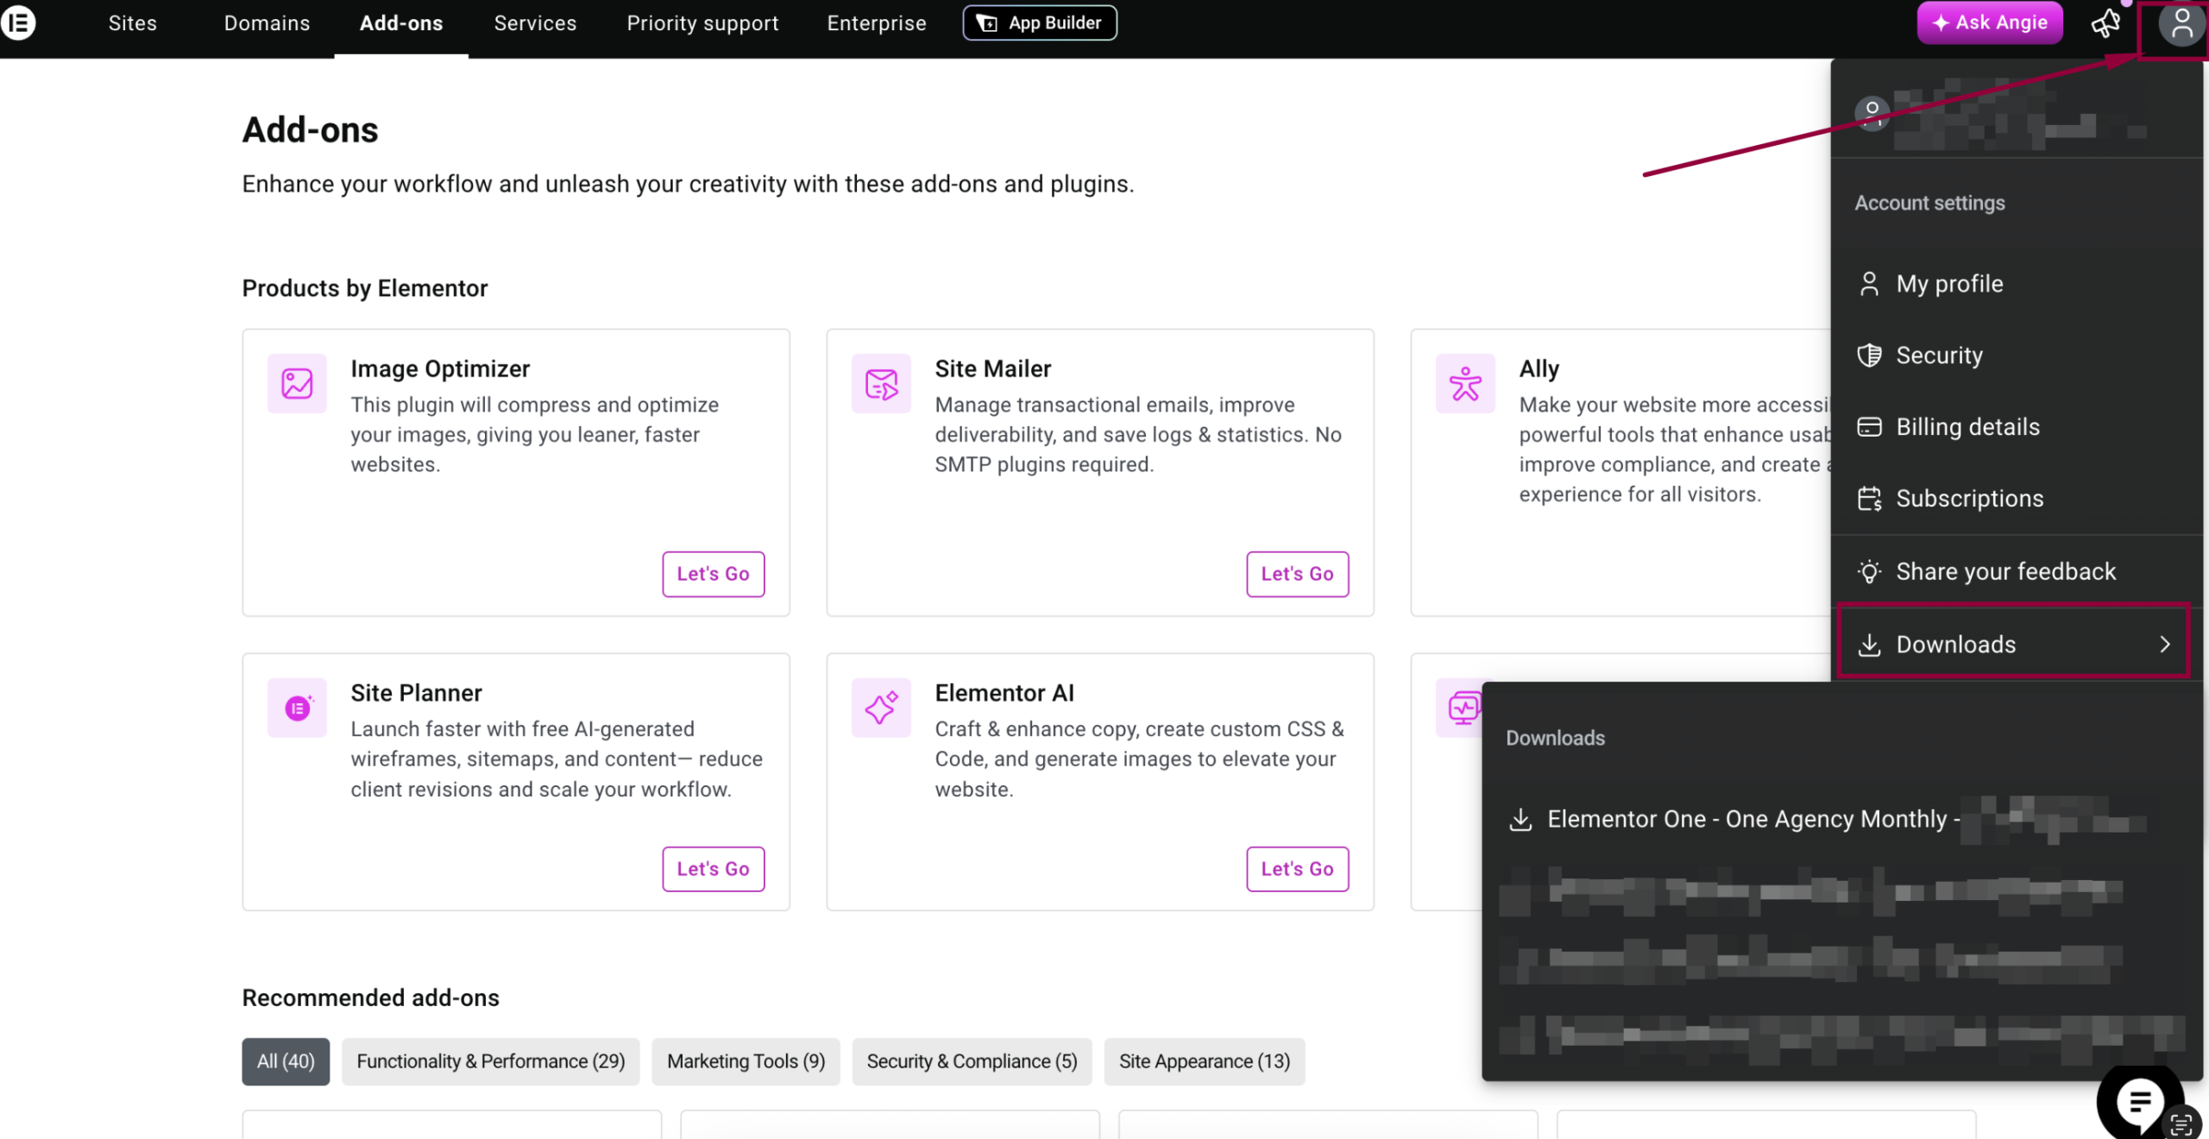The height and width of the screenshot is (1139, 2209).
Task: Open the Enterprise menu item
Action: coord(877,23)
